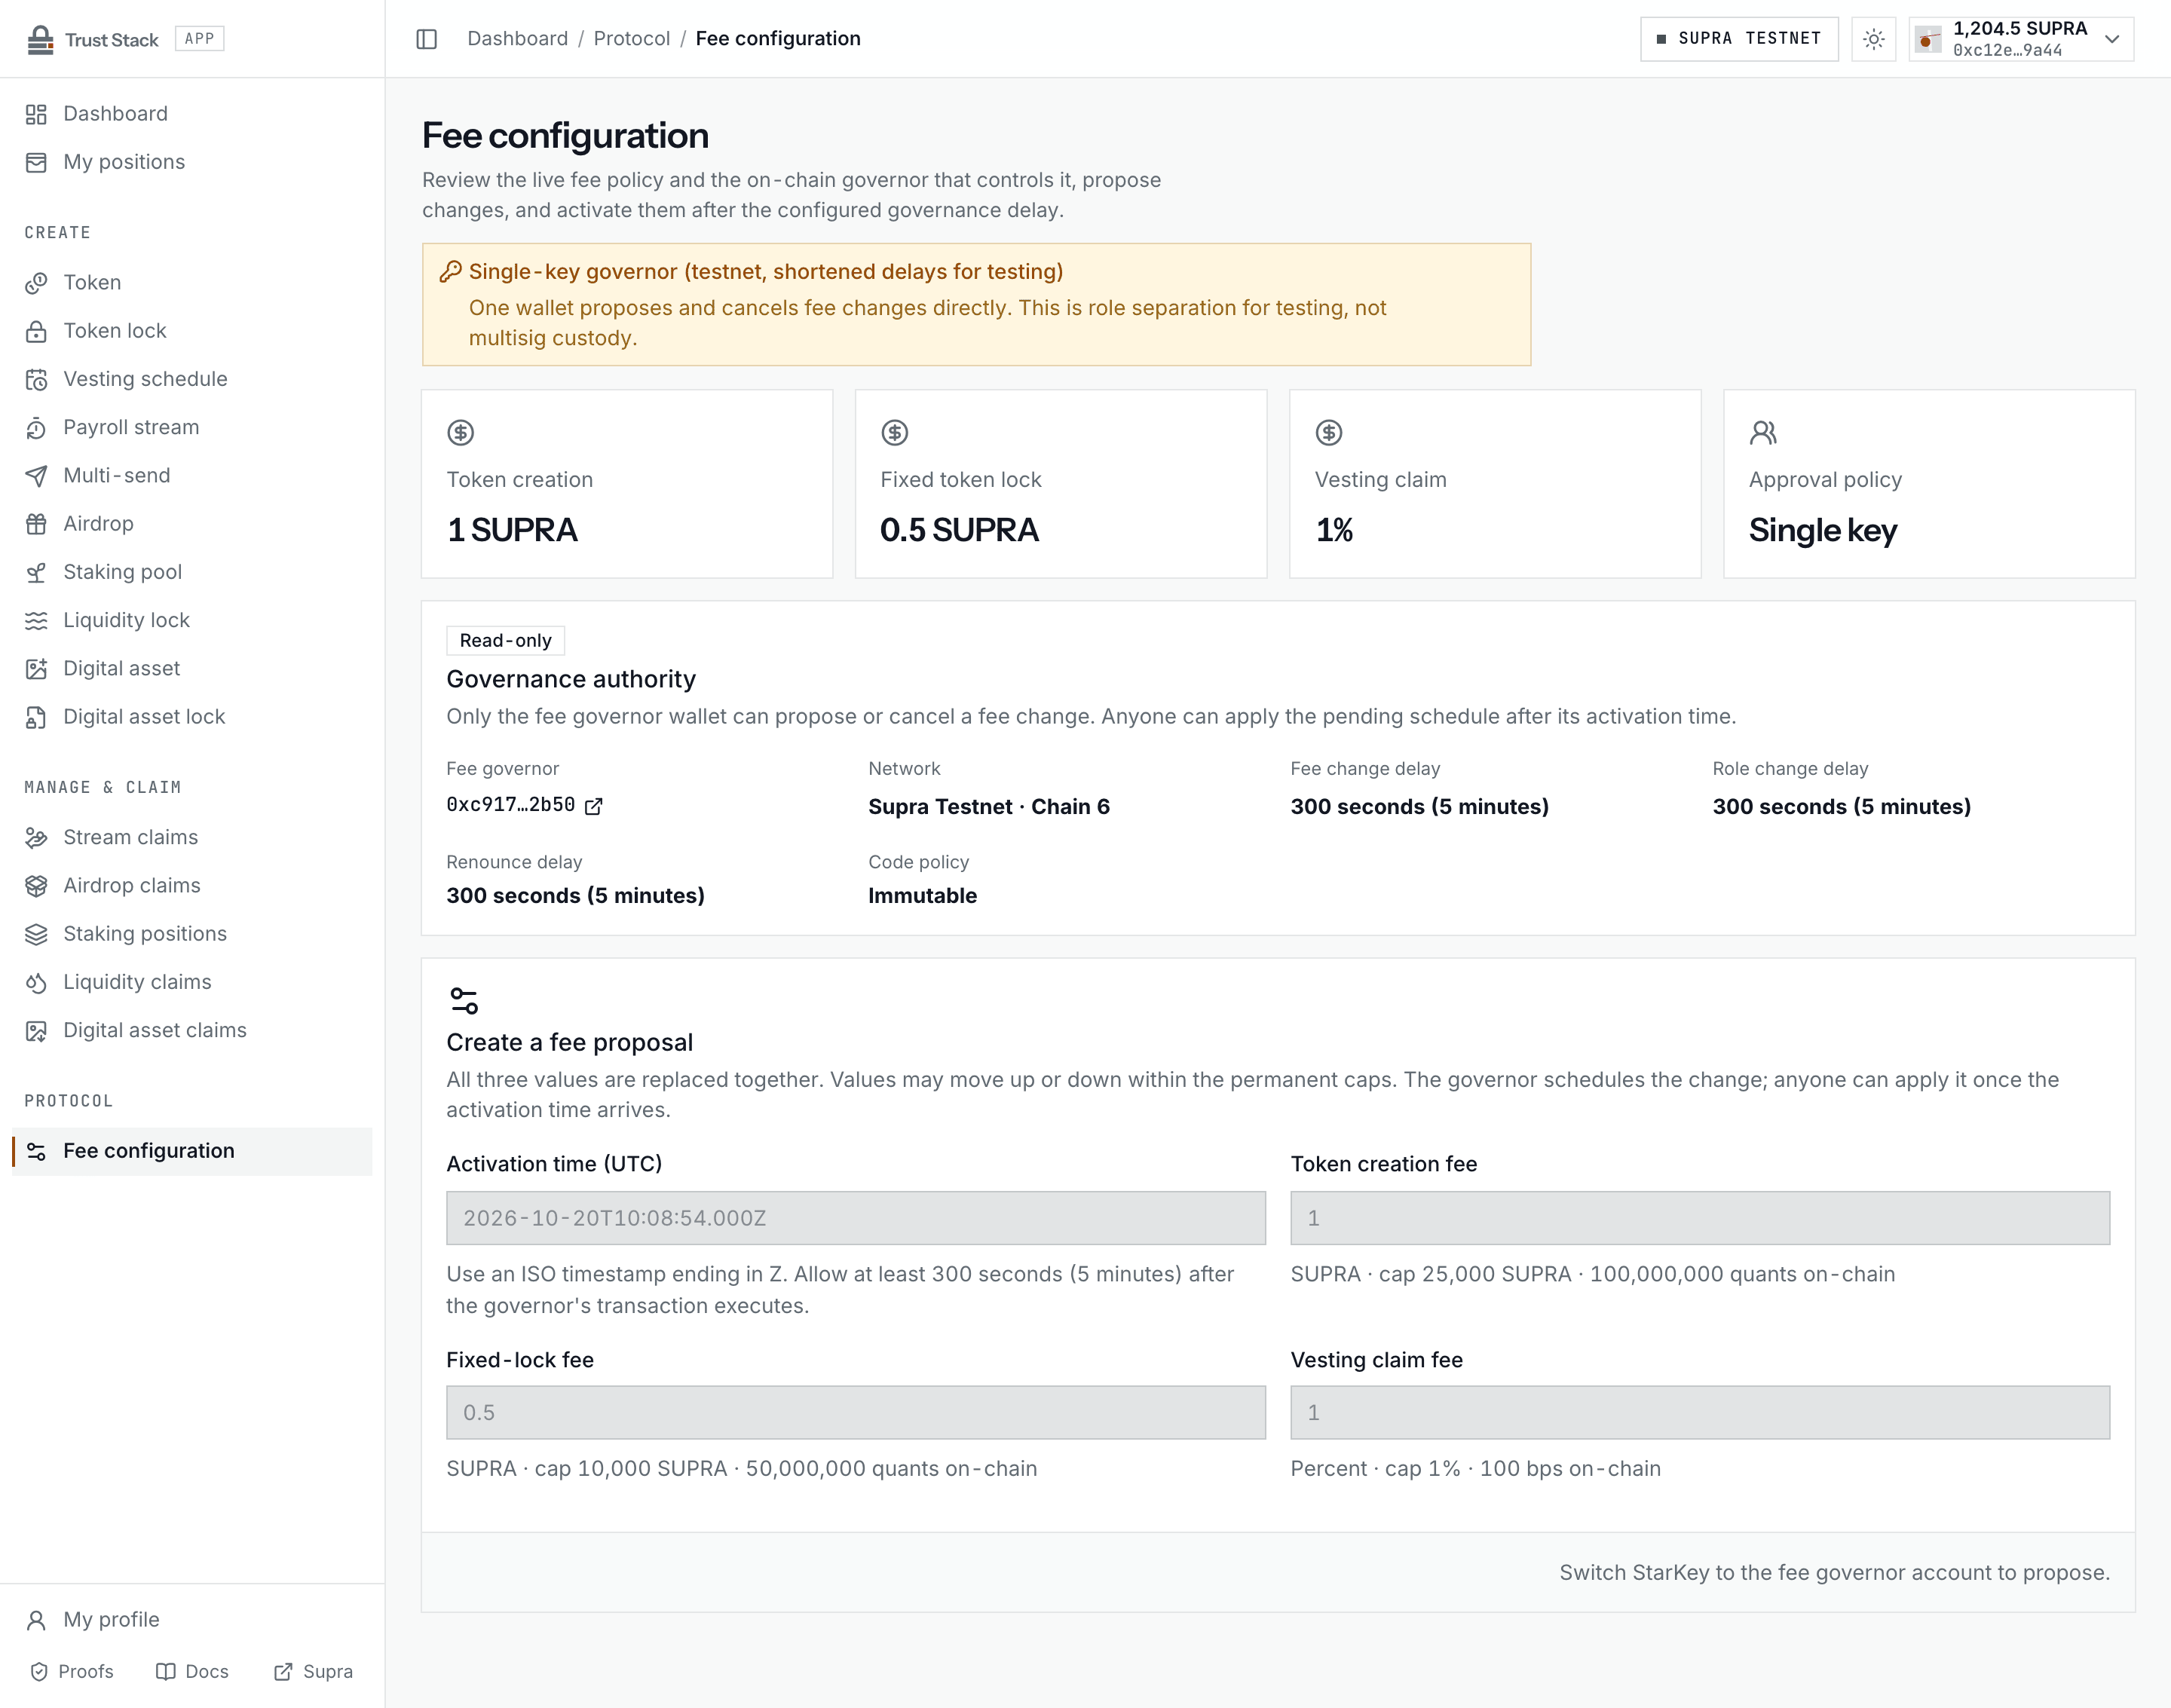Open the Multi-send paper plane icon
This screenshot has height=1708, width=2171.
coord(36,476)
